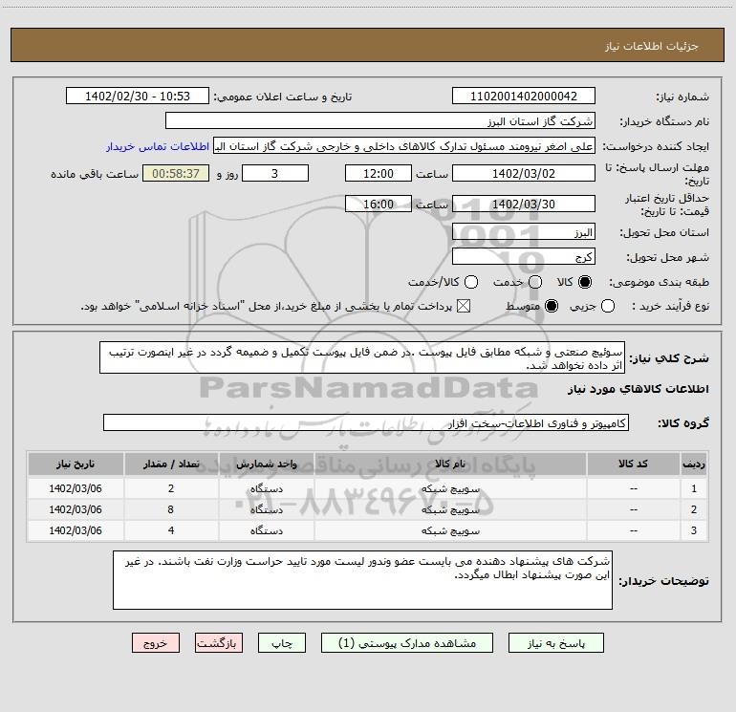Click the تعداد / مقدار column header
Viewport: 736px width, 712px height.
[171, 464]
